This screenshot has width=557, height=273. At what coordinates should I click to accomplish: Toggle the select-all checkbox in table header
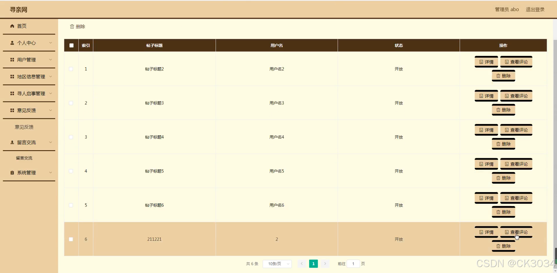click(72, 45)
